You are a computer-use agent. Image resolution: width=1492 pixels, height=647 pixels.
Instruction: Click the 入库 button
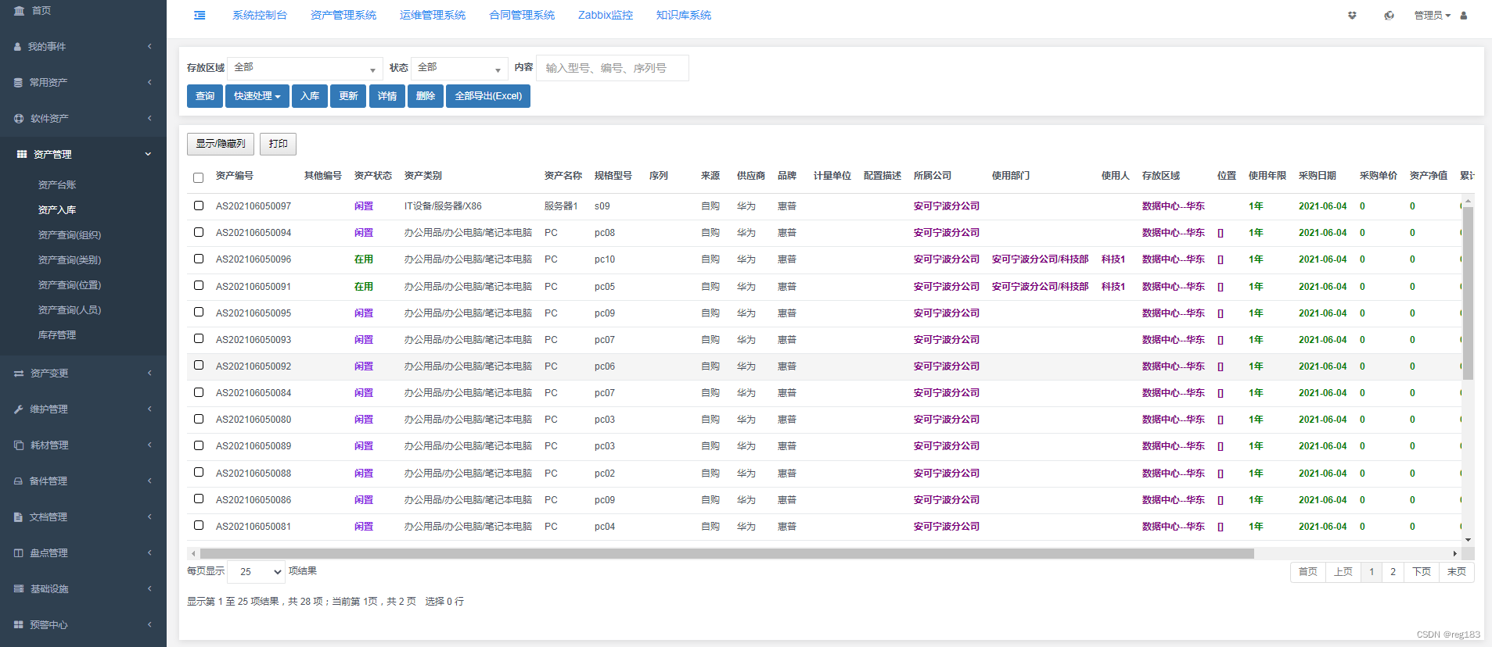point(310,96)
